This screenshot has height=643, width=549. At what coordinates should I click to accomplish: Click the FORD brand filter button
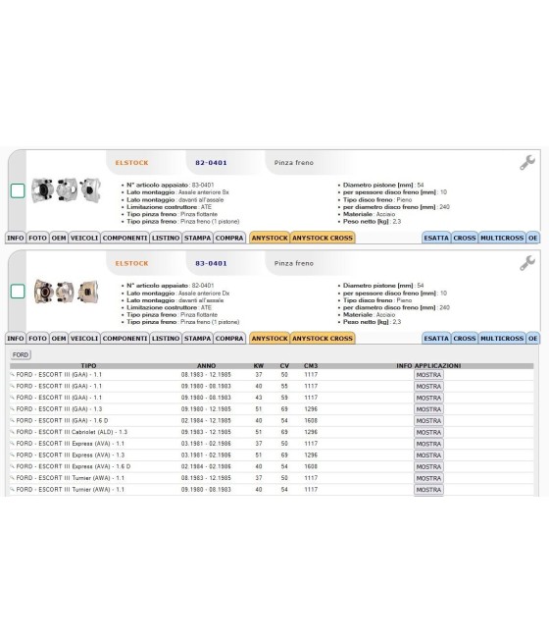coord(21,354)
